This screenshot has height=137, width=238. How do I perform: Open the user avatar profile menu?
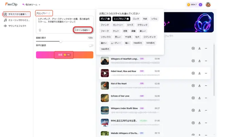[x=208, y=4]
